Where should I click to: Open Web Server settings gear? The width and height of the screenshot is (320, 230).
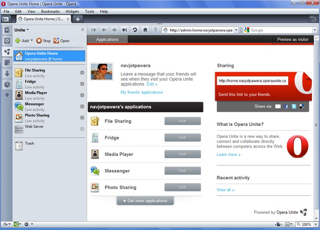[x=82, y=129]
